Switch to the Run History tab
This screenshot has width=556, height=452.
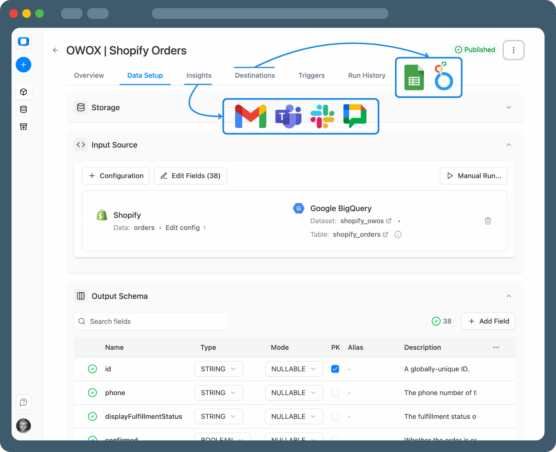point(367,76)
